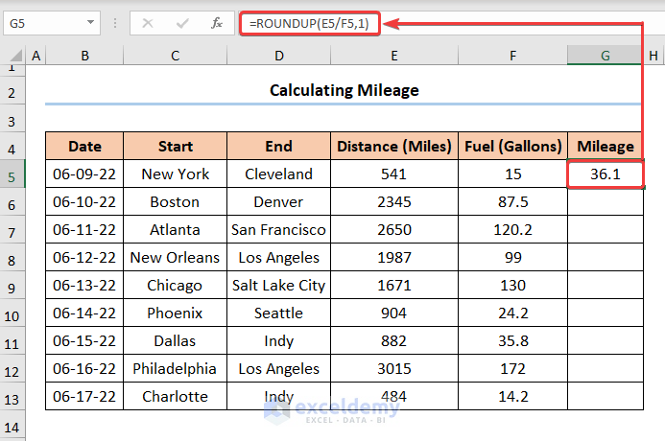Select the row 5 header
Viewport: 665px width, 441px height.
[x=12, y=174]
